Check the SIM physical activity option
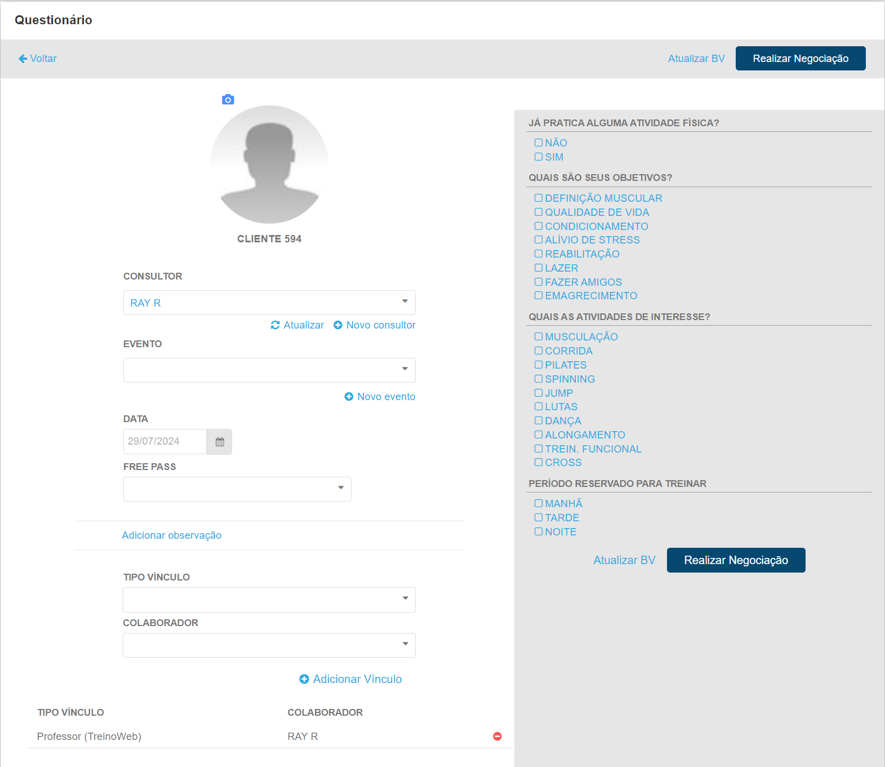885x767 pixels. click(539, 157)
